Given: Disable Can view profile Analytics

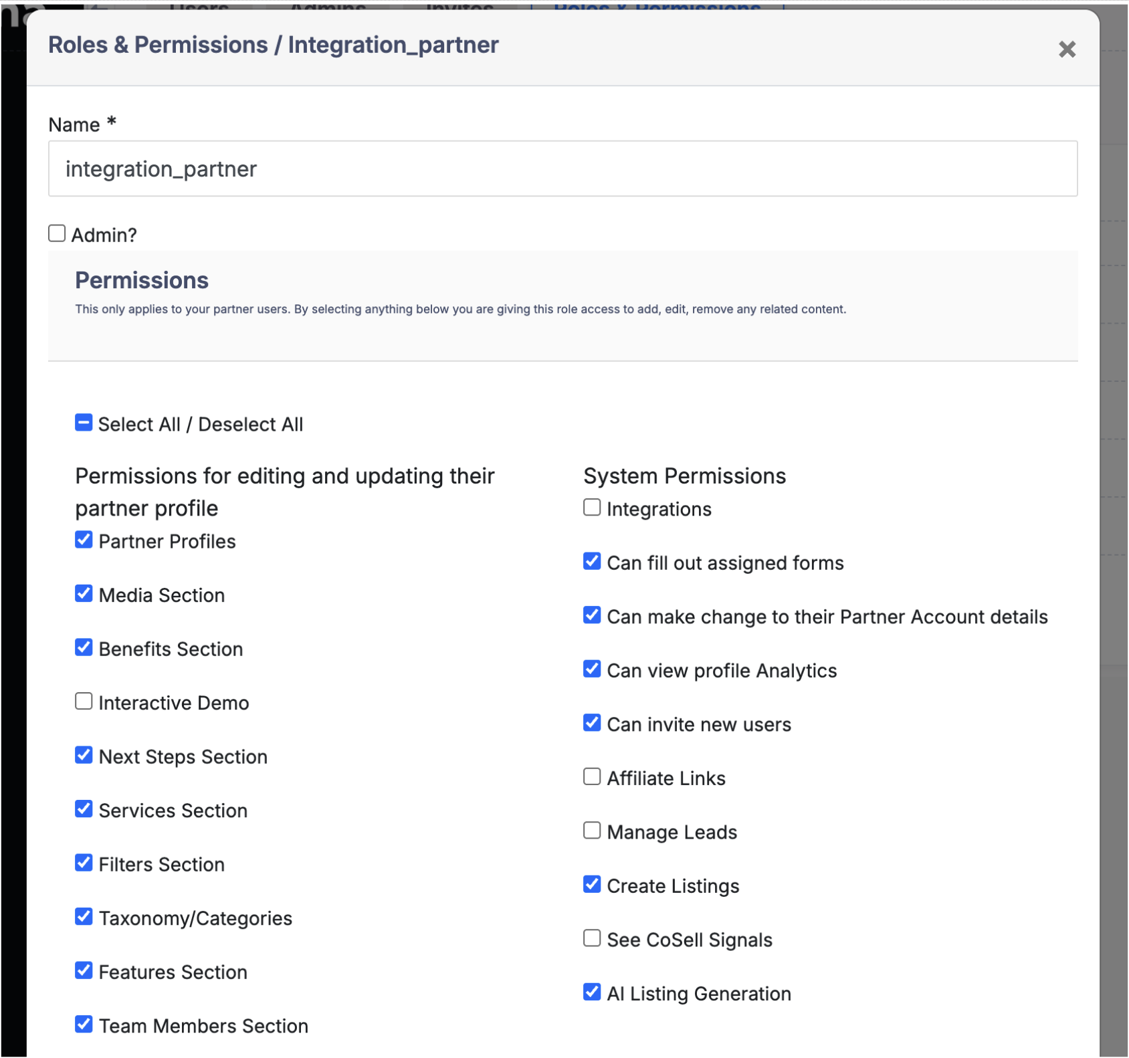Looking at the screenshot, I should (x=592, y=669).
